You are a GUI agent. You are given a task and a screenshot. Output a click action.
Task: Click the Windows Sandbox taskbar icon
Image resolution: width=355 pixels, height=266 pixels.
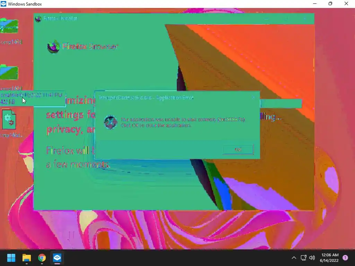(57, 258)
